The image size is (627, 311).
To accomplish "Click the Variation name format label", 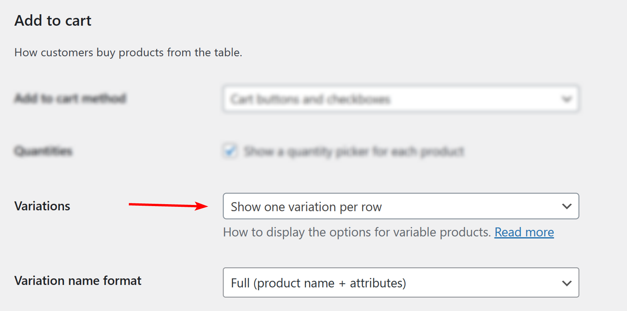I will [x=78, y=281].
